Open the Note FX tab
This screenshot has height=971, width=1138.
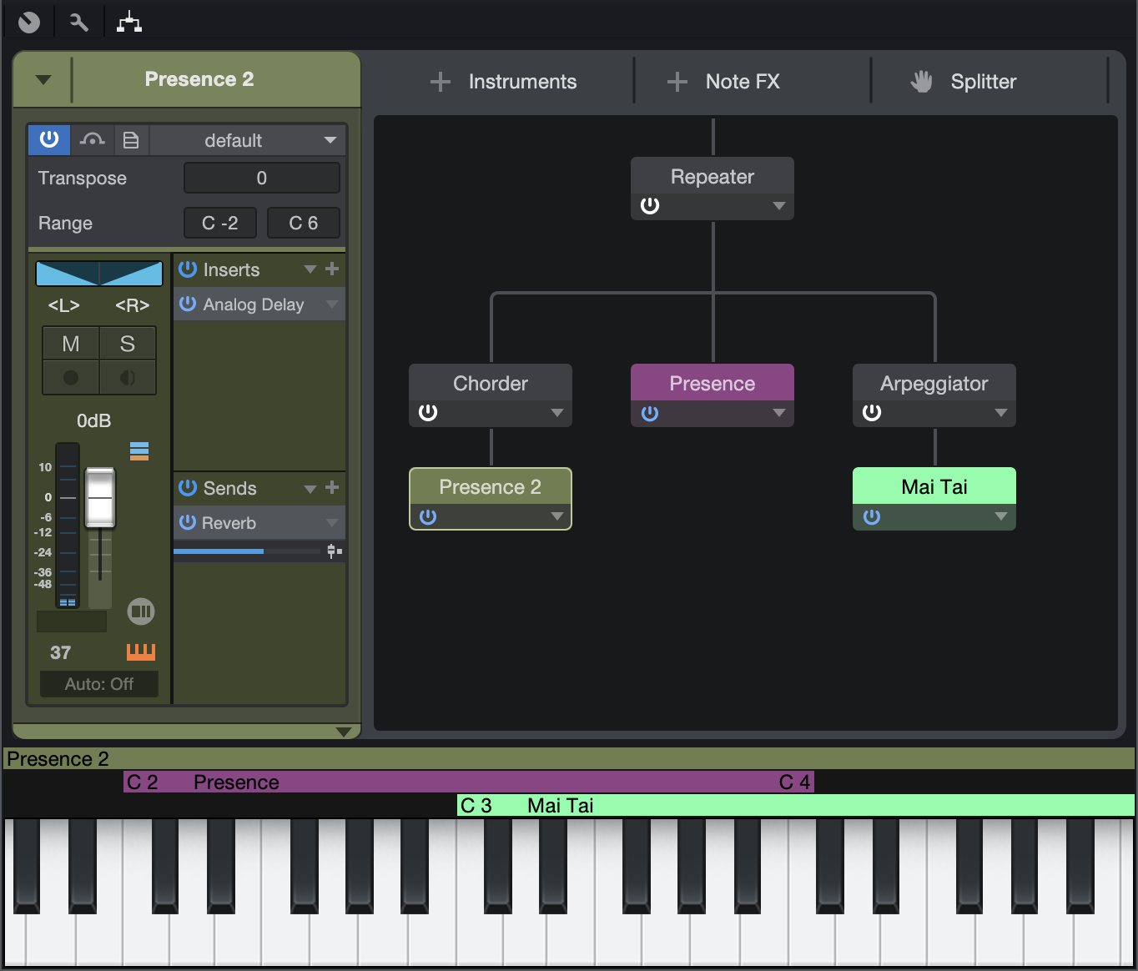(723, 82)
